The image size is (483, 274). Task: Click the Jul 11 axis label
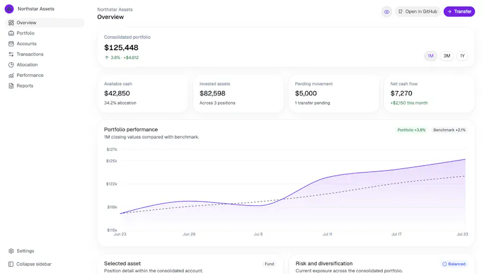click(327, 234)
